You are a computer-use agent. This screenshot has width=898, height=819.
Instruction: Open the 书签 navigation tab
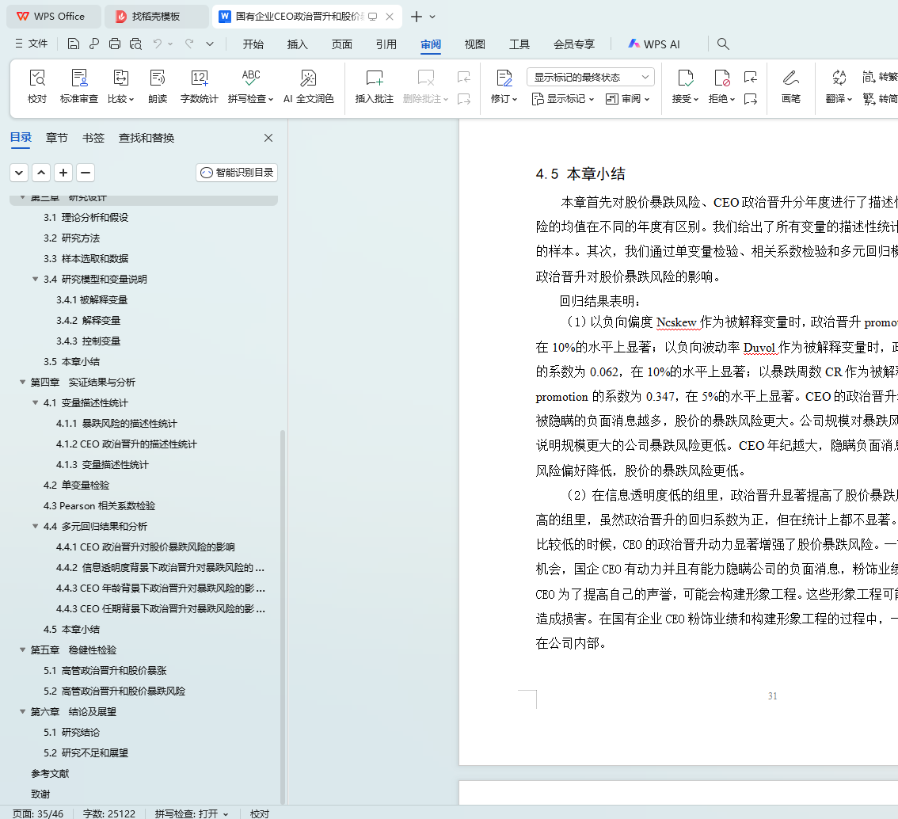coord(93,138)
